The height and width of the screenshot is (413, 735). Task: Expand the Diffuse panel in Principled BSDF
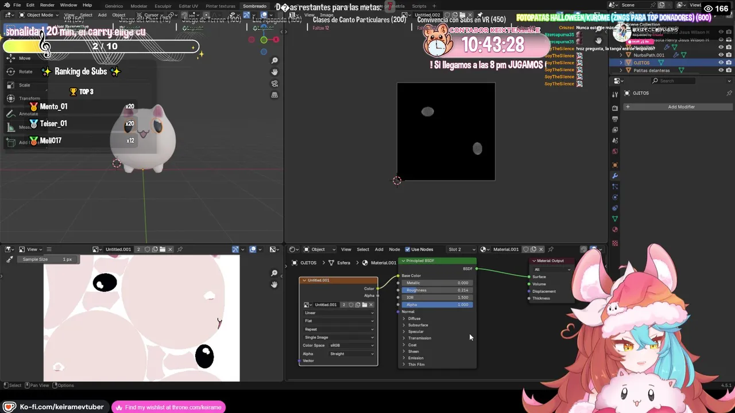(404, 318)
